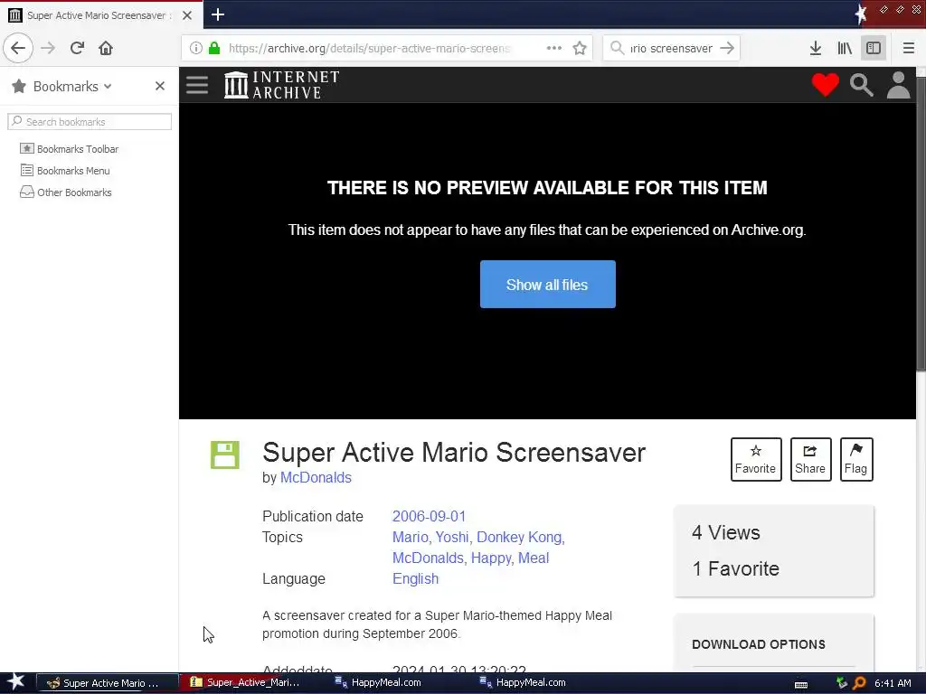
Task: Click the forward navigation arrow
Action: pyautogui.click(x=48, y=48)
